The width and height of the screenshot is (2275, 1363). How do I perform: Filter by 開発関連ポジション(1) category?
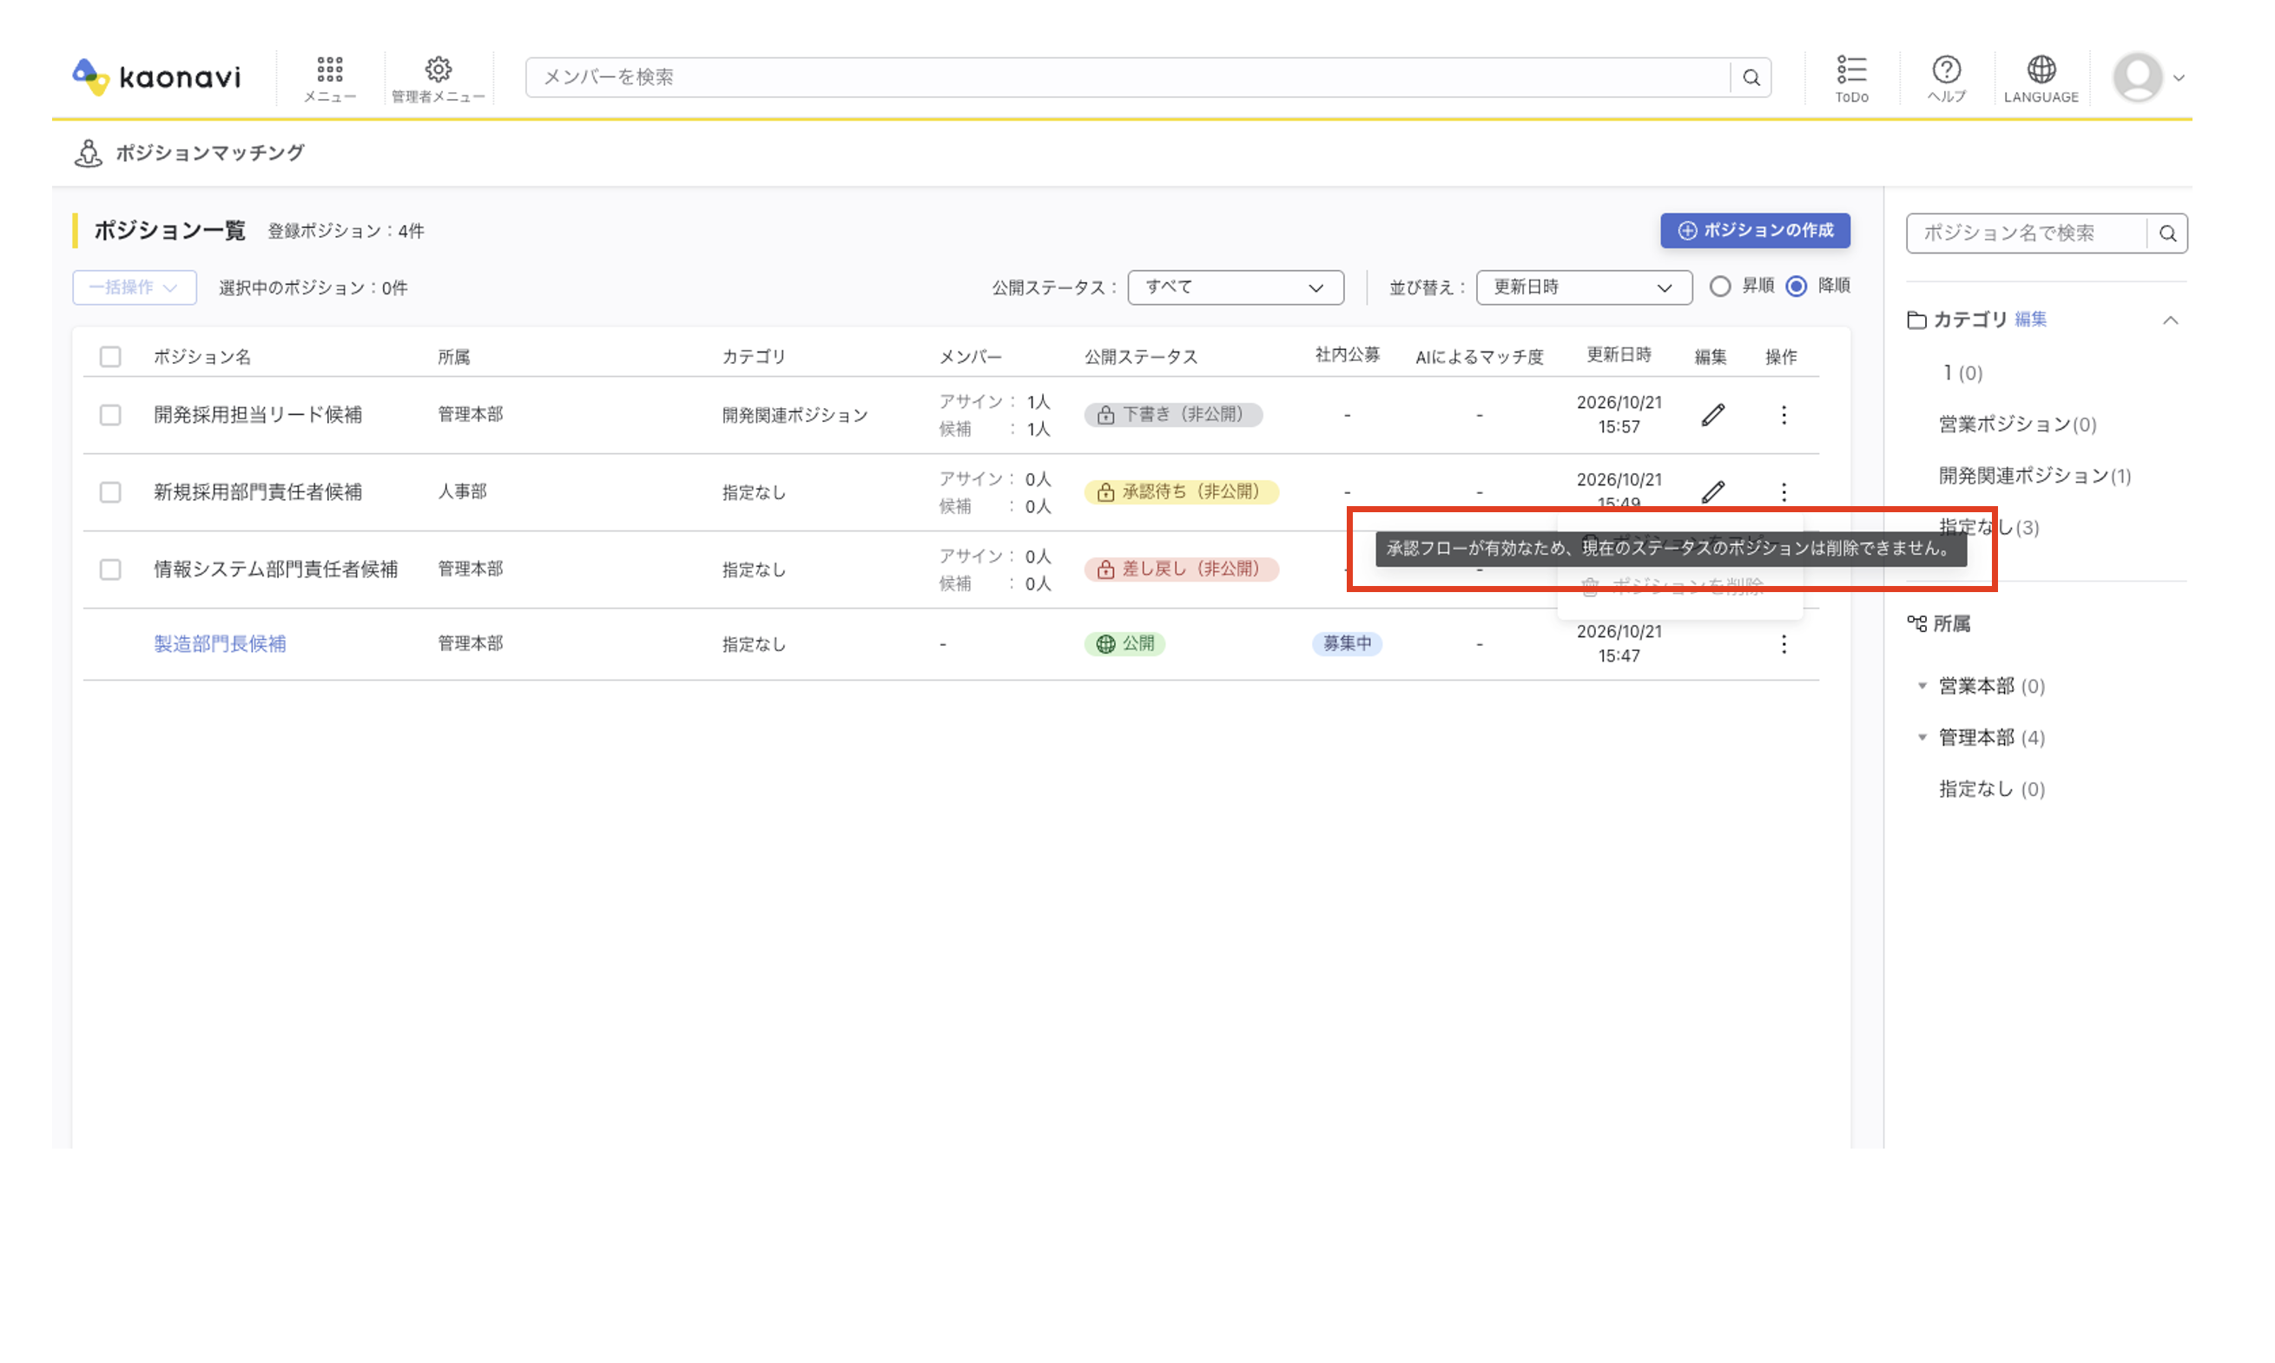coord(2034,475)
